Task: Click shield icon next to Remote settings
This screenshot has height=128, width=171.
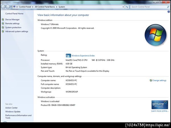Action: tap(3, 24)
